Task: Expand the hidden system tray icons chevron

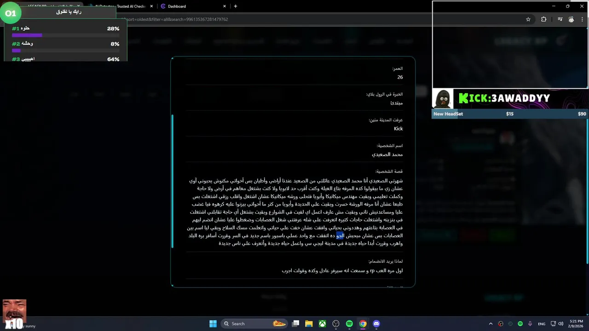Action: (x=491, y=324)
